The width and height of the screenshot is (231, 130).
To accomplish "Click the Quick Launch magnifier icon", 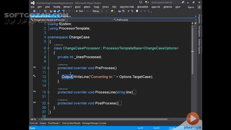I will coord(183,2).
